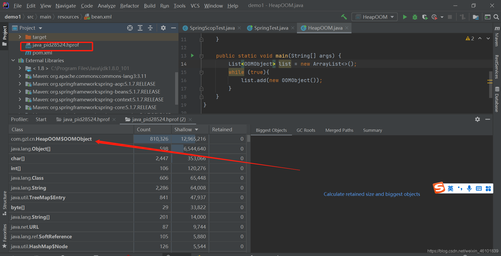The height and width of the screenshot is (256, 501).
Task: Click the Run with Profiler icon
Action: [x=434, y=17]
